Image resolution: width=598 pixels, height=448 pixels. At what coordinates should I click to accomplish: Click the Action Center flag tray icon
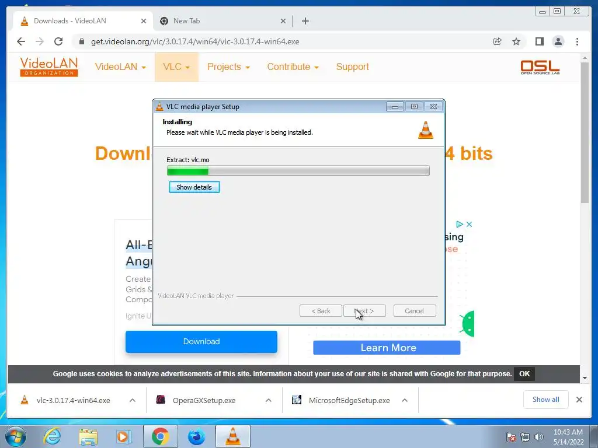click(510, 437)
